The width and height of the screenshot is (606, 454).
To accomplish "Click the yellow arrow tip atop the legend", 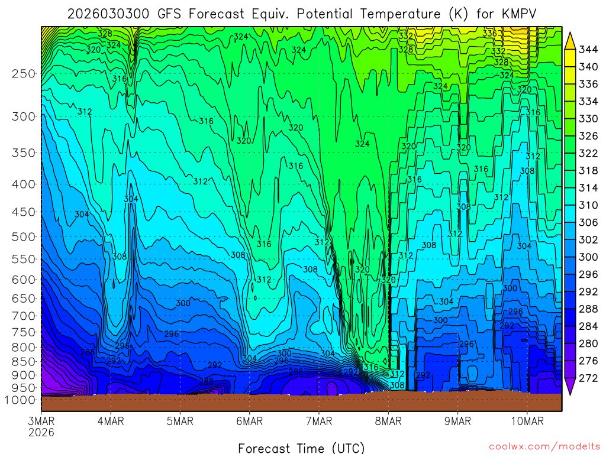I will pyautogui.click(x=570, y=41).
